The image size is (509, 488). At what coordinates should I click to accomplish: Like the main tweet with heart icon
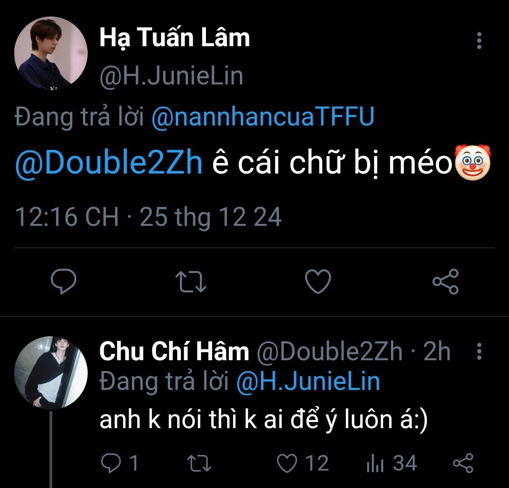point(318,281)
